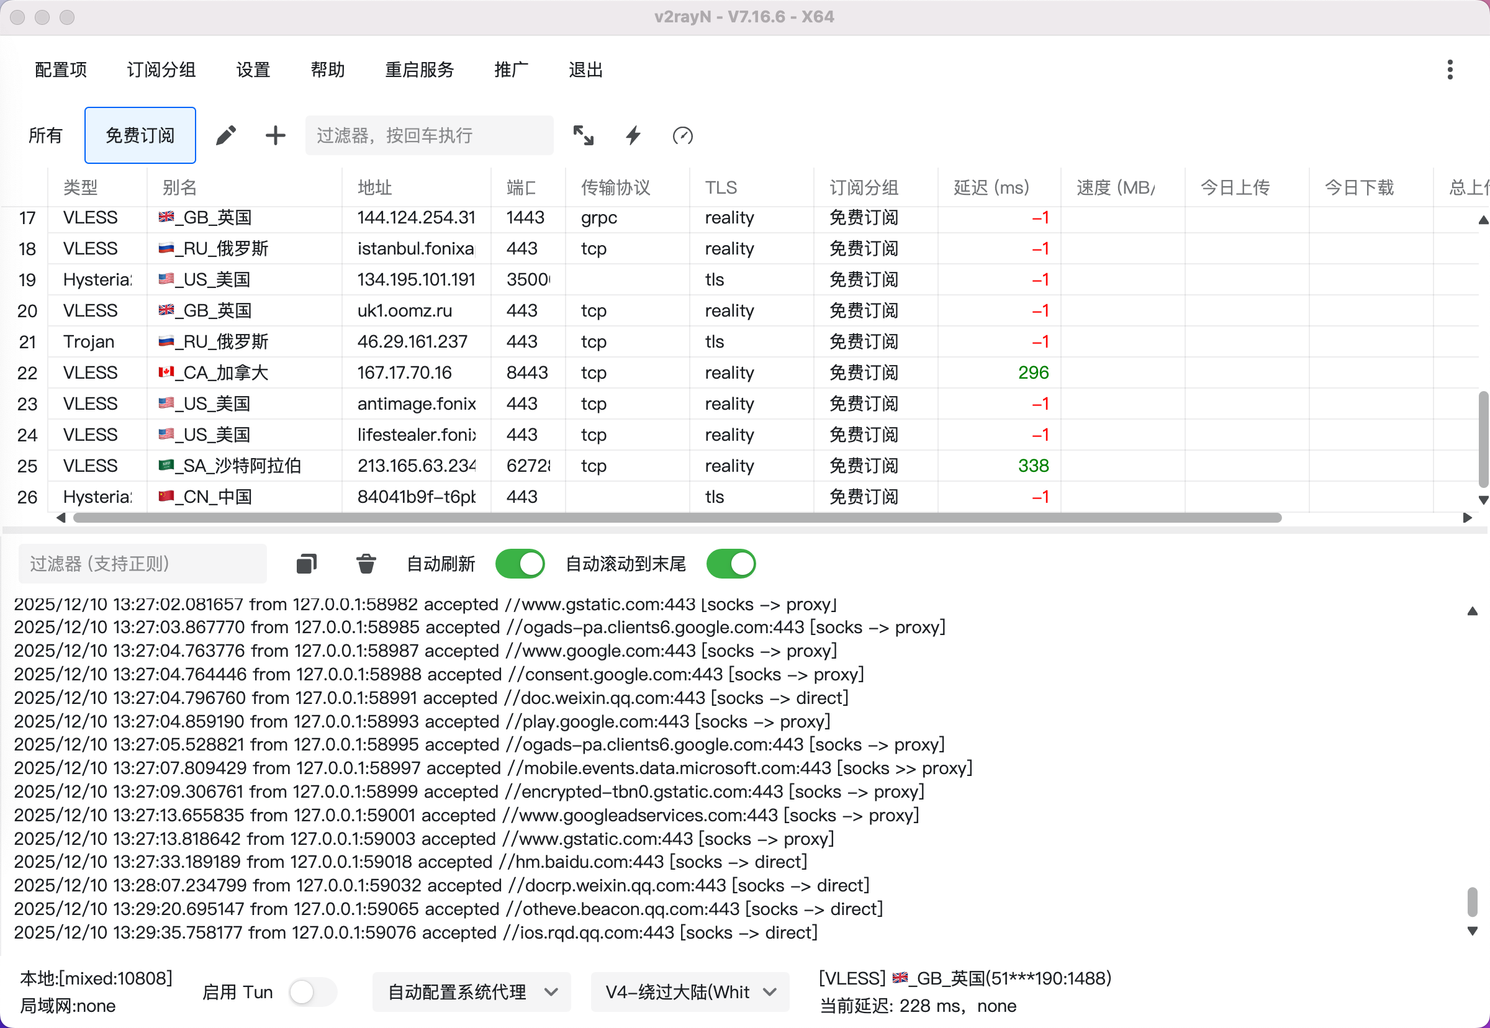This screenshot has width=1490, height=1028.
Task: Expand the system proxy mode selector chevron
Action: (x=551, y=992)
